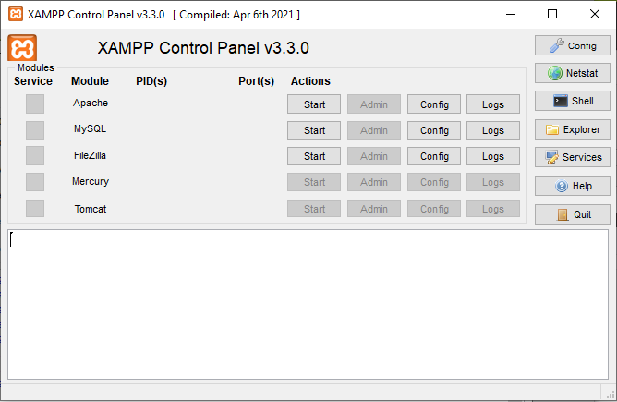Click the Service column header

(x=33, y=81)
